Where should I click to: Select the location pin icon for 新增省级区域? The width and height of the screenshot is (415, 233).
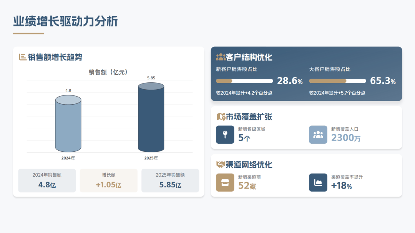point(225,135)
